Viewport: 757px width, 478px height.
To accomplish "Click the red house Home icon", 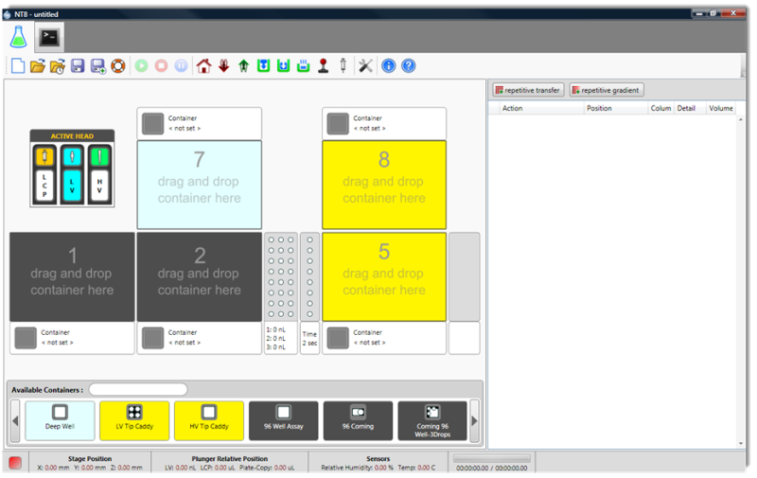I will (x=203, y=66).
